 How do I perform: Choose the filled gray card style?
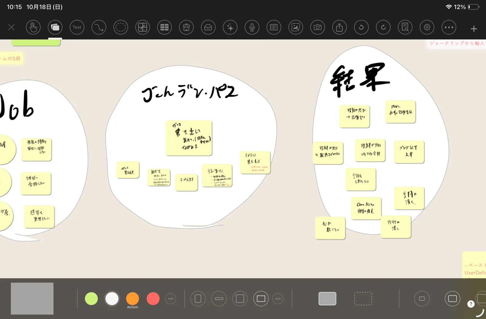pos(327,299)
